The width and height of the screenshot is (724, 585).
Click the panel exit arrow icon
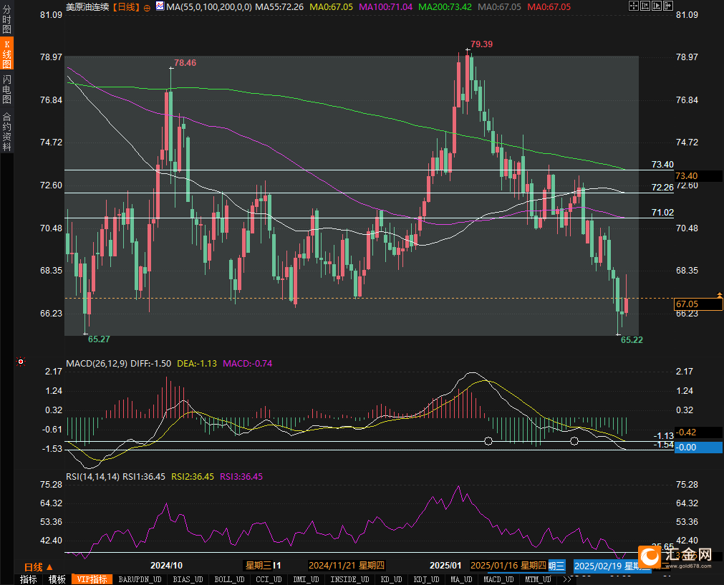667,6
